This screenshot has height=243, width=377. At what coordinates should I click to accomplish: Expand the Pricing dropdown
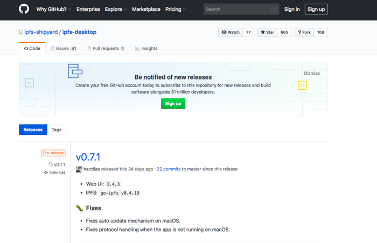coord(176,9)
